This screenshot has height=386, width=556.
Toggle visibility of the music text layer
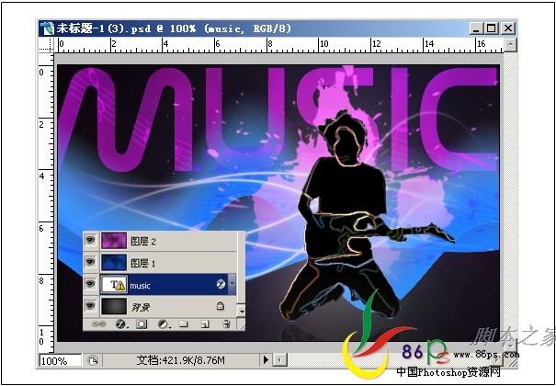click(90, 284)
